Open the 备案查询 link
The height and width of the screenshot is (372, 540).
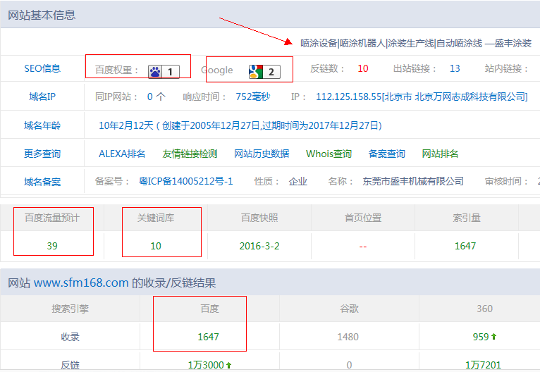tap(386, 154)
